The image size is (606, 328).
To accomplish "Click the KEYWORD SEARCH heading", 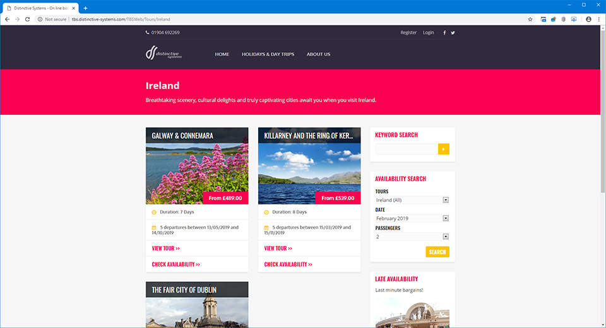I will 396,135.
